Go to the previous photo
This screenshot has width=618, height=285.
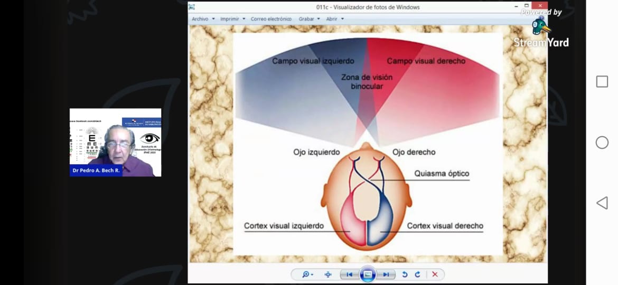(x=350, y=274)
